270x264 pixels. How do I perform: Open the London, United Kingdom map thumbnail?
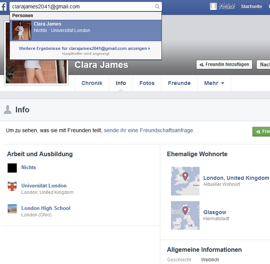[x=185, y=181]
